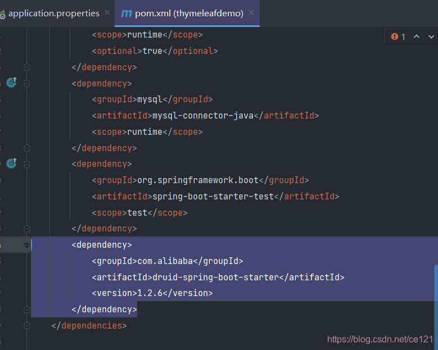Image resolution: width=438 pixels, height=350 pixels.
Task: Close the application.properties tab
Action: point(107,12)
